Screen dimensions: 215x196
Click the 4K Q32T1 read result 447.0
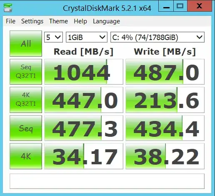(x=84, y=100)
